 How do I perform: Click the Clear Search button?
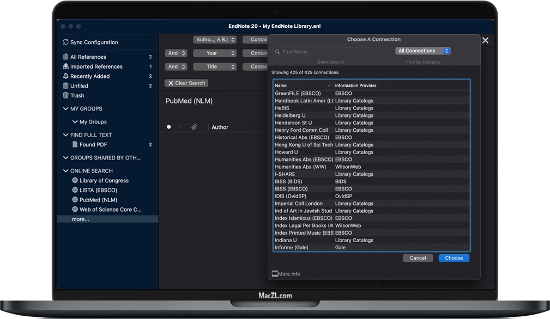186,83
